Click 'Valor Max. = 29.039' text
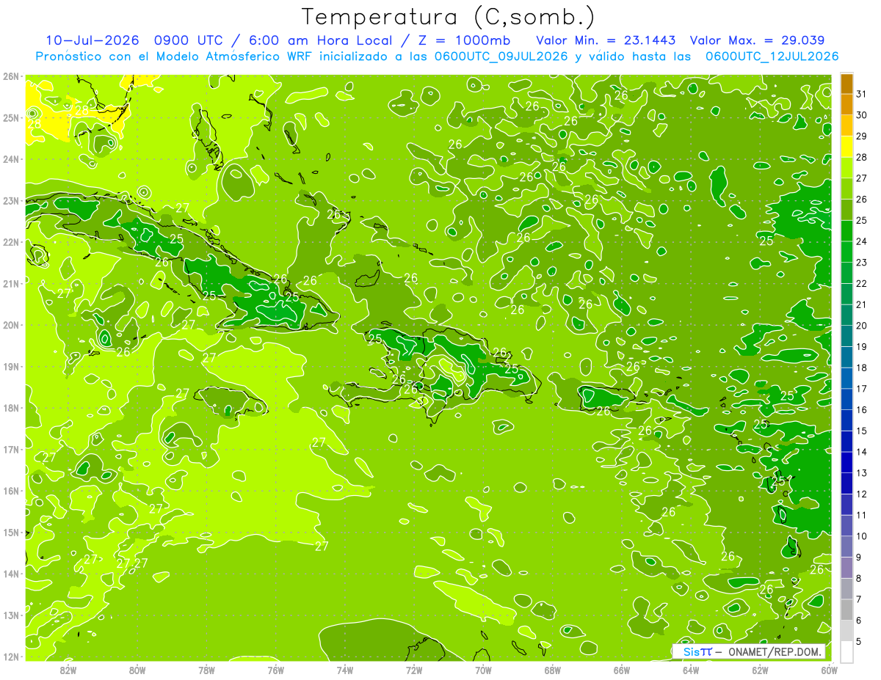Viewport: 881px width, 680px height. click(758, 40)
